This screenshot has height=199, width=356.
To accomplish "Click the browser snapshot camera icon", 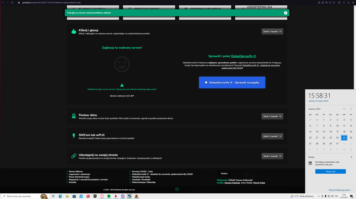I will pyautogui.click(x=323, y=2).
